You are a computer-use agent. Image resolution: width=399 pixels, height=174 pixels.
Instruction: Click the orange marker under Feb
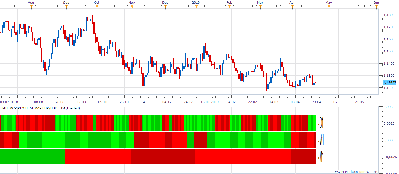230,7
